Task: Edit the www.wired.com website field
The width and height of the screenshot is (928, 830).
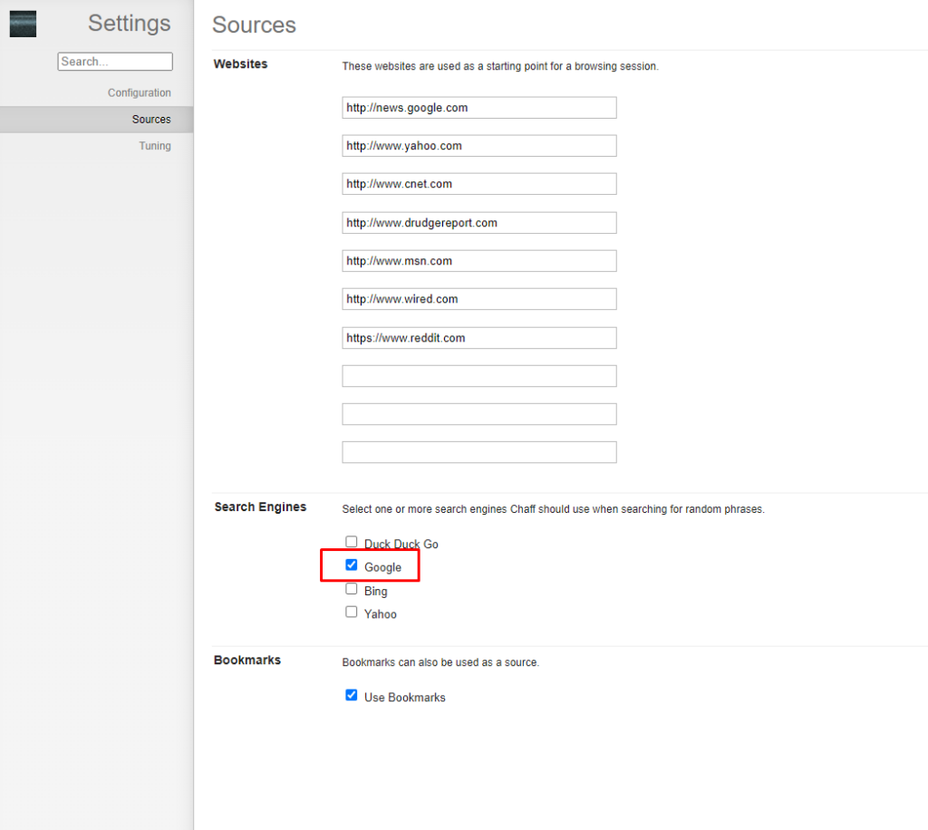Action: [478, 299]
